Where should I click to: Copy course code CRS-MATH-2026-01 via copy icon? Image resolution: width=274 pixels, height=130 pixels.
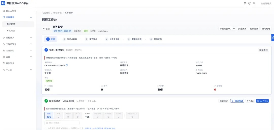click(66, 65)
